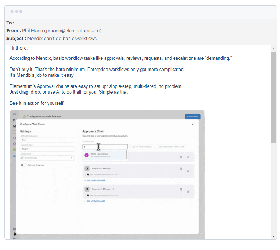Open the settings gear at the sidebar bottom
Image resolution: width=280 pixels, height=250 pixels.
pos(14,229)
